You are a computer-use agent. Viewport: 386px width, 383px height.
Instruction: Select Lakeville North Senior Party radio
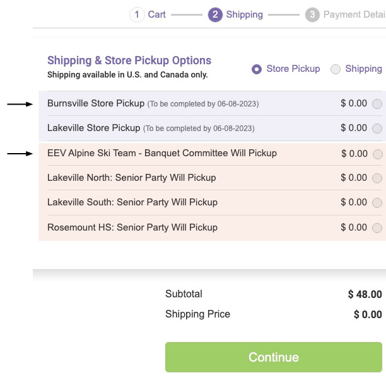(x=377, y=178)
